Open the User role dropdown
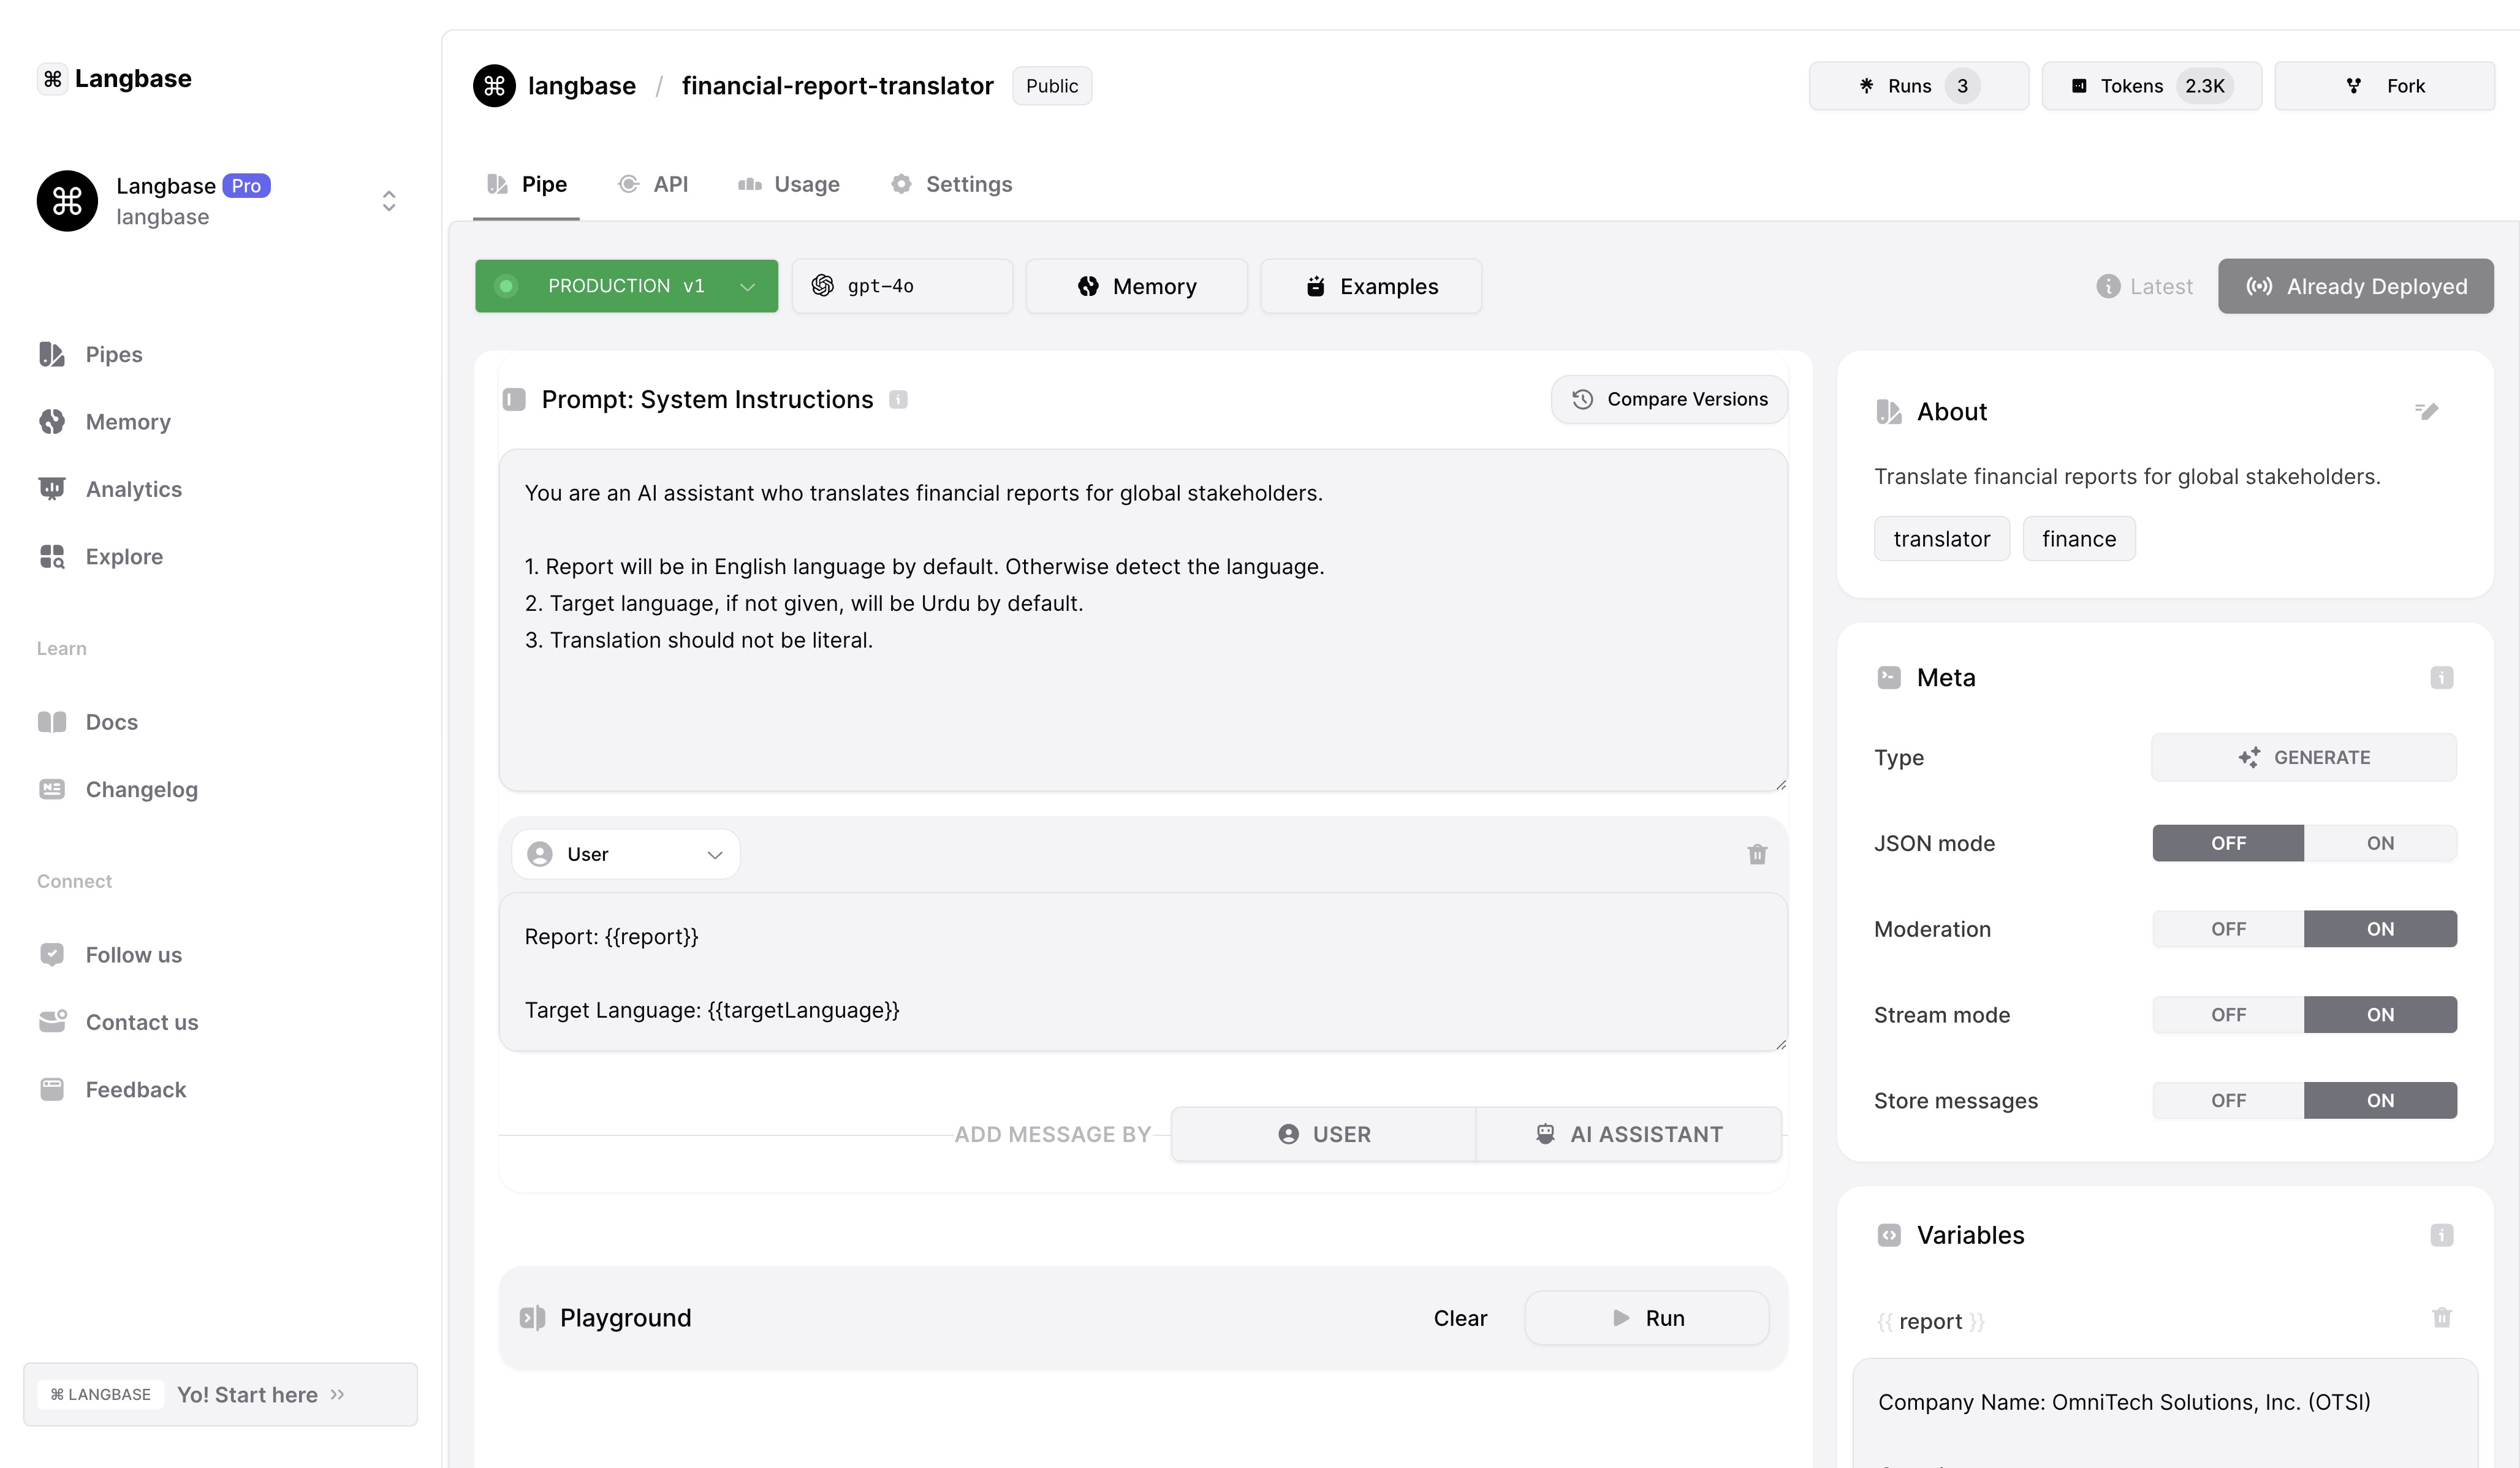Image resolution: width=2520 pixels, height=1468 pixels. click(x=625, y=854)
